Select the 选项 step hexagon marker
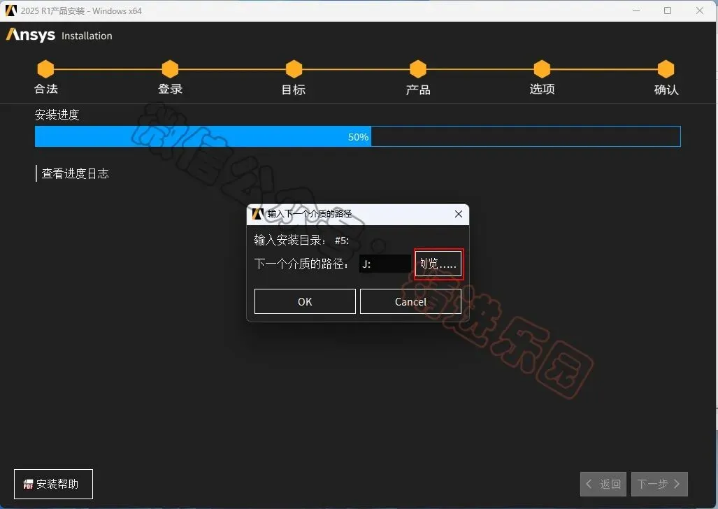The width and height of the screenshot is (718, 509). coord(542,69)
